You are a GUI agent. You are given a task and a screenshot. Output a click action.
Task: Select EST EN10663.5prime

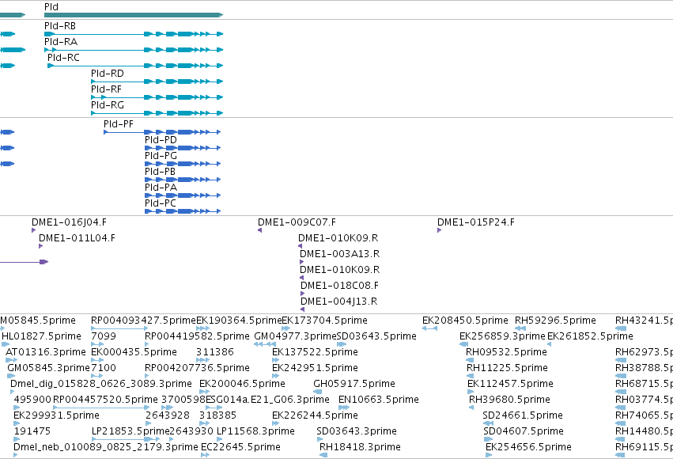tap(379, 400)
